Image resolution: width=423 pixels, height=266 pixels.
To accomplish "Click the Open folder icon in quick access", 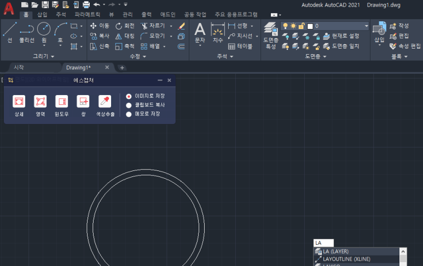I will (35, 4).
